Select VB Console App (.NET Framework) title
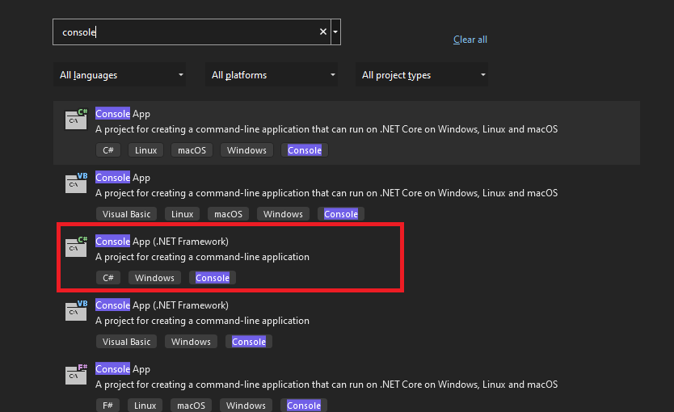 [x=162, y=305]
